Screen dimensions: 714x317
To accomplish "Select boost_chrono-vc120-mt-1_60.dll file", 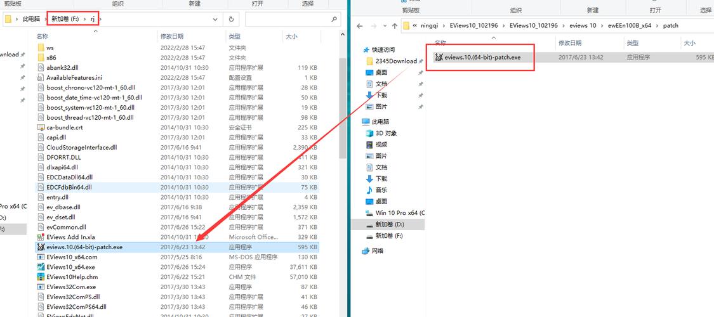I will tap(91, 87).
